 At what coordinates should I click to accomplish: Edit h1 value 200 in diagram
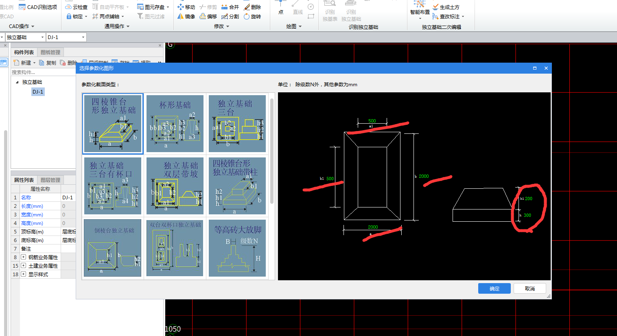(x=529, y=199)
